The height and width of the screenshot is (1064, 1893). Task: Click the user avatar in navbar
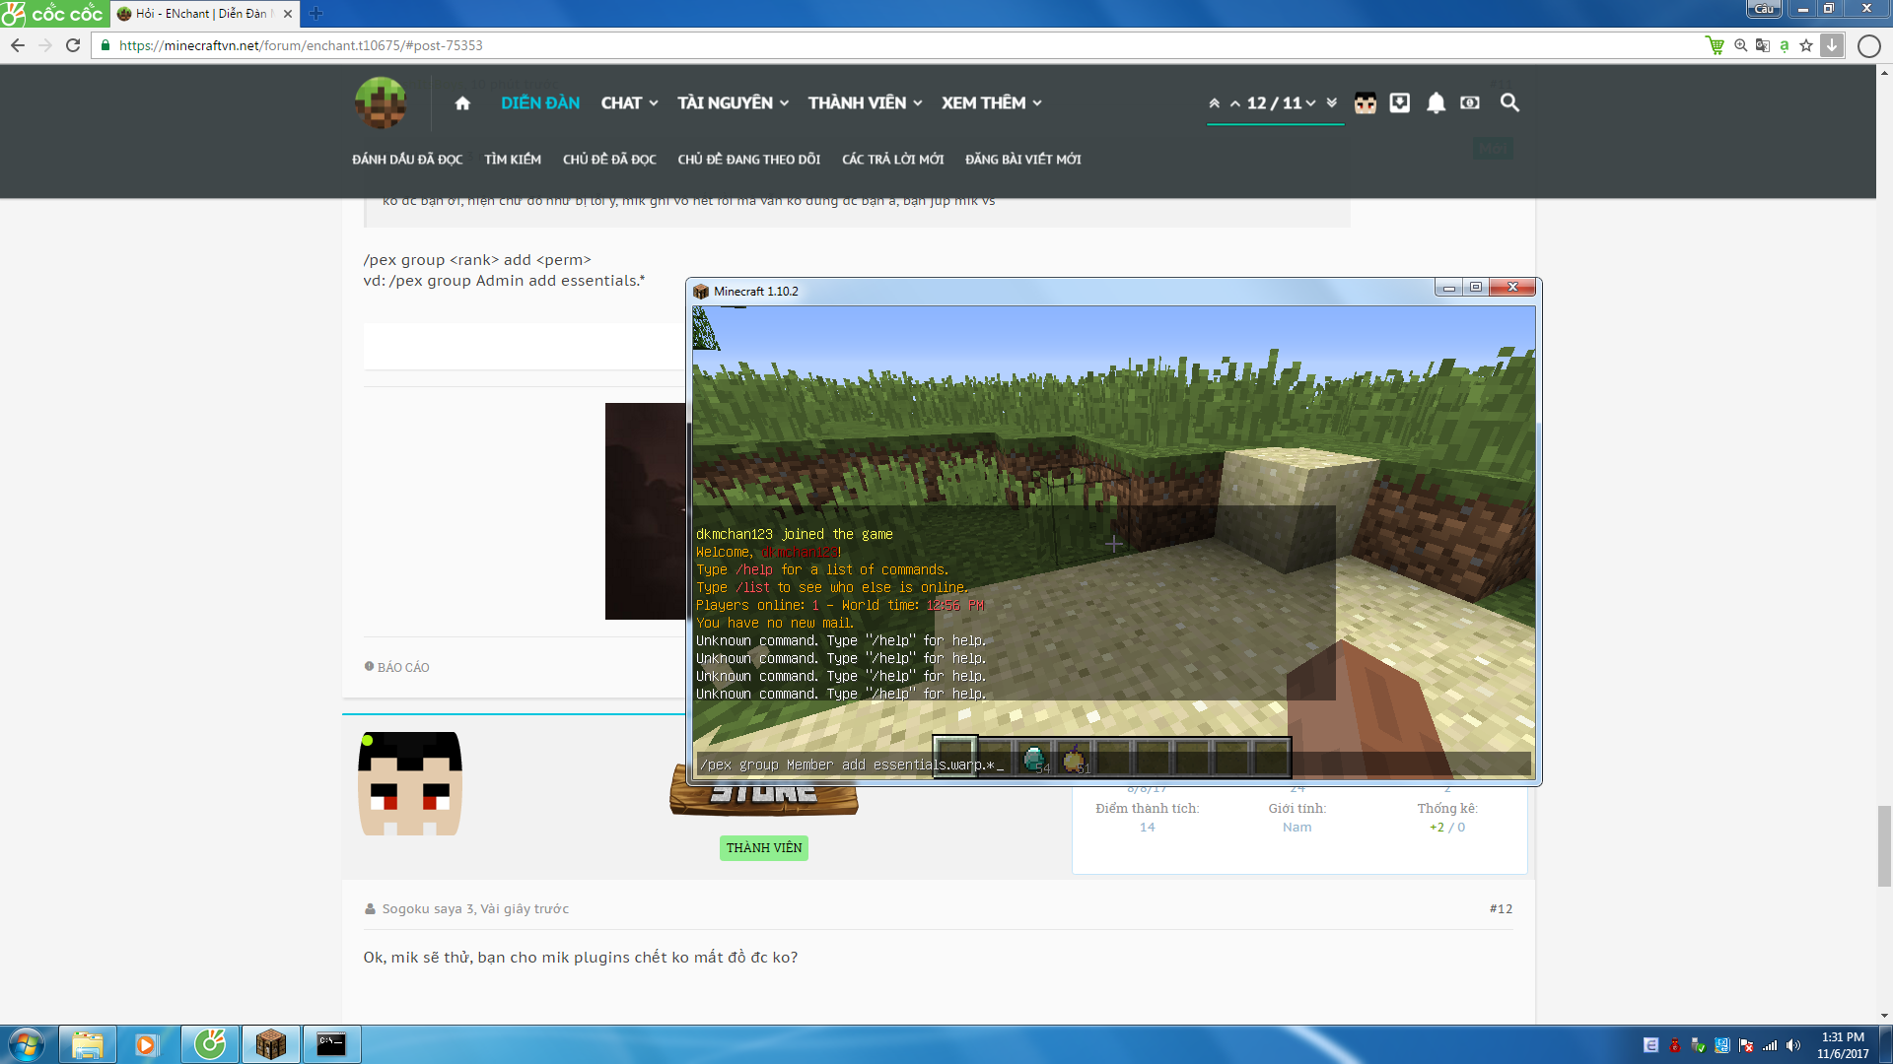click(x=1365, y=103)
